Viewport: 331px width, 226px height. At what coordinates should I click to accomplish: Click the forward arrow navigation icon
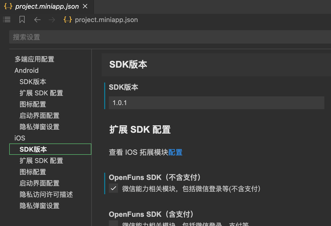coord(52,20)
